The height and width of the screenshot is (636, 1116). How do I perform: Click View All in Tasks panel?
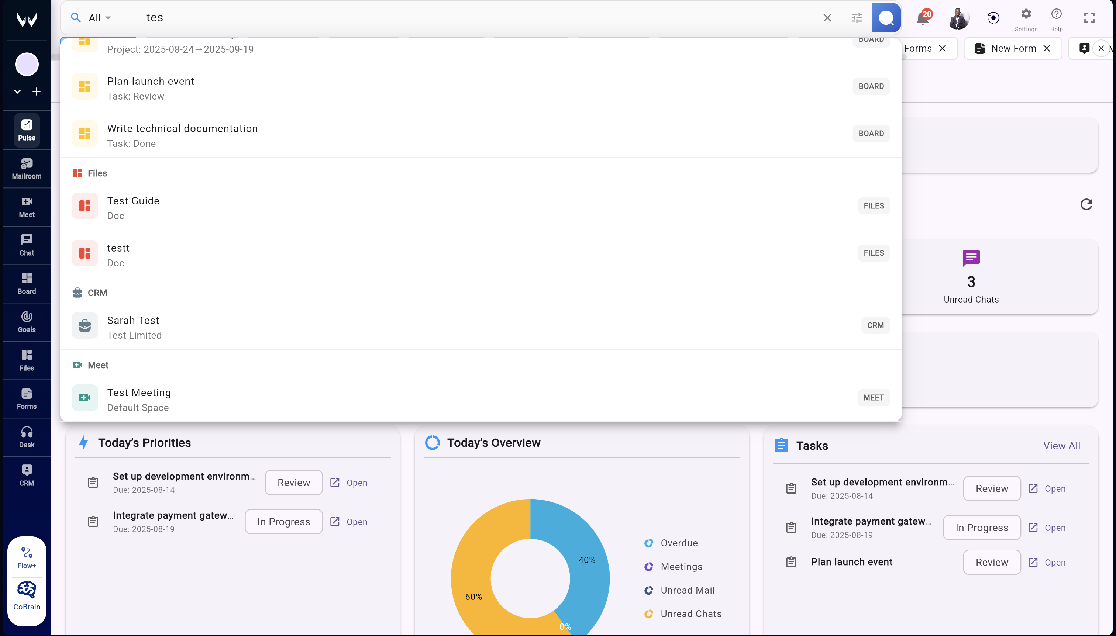point(1061,446)
